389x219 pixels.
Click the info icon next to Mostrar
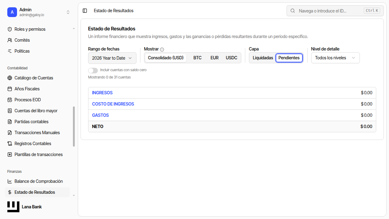point(162,49)
